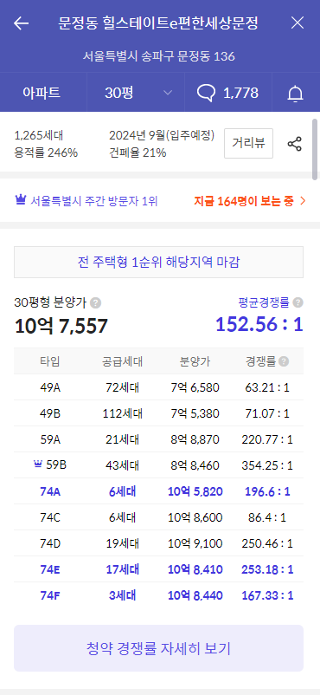Share this apartment via share icon
This screenshot has width=320, height=695.
(x=295, y=144)
